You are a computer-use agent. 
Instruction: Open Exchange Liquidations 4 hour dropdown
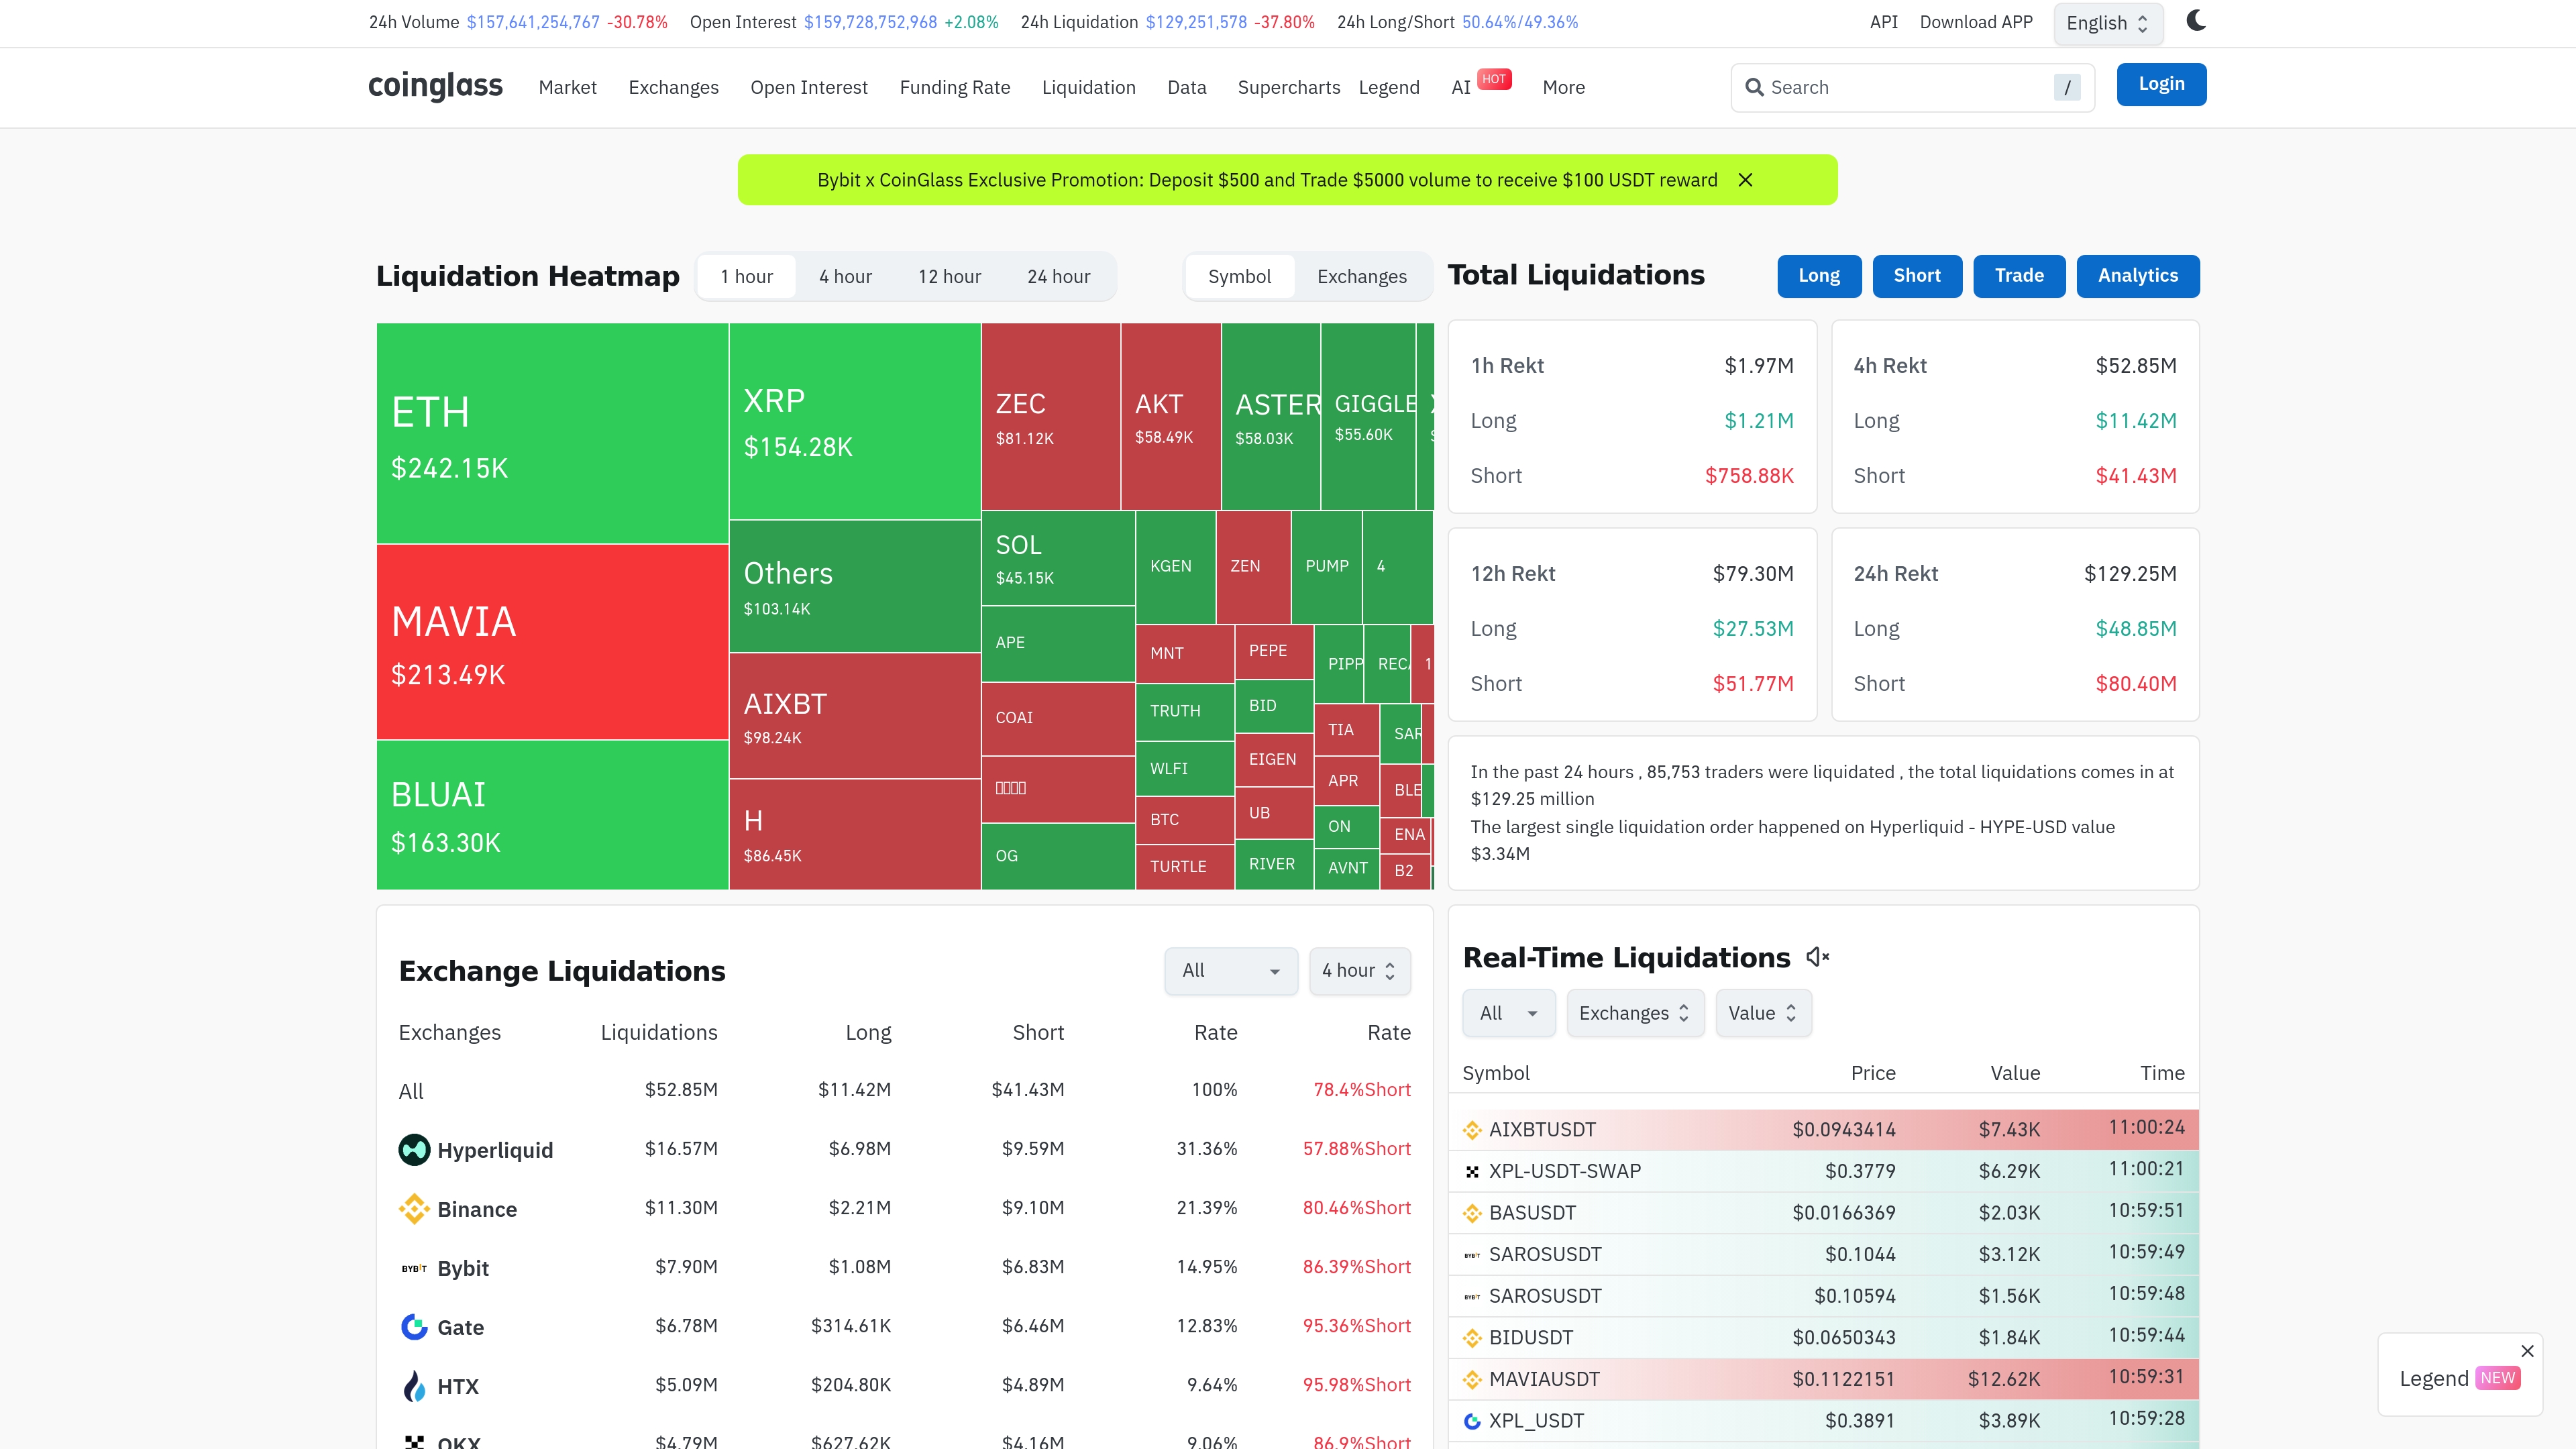(x=1359, y=971)
